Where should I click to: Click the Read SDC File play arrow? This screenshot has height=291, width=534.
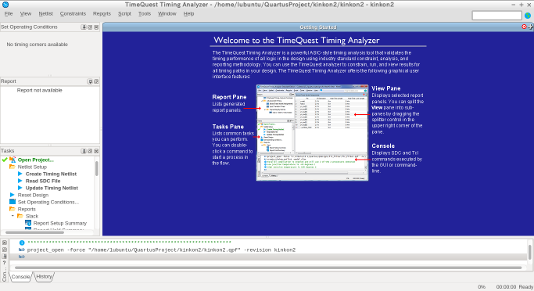point(20,181)
